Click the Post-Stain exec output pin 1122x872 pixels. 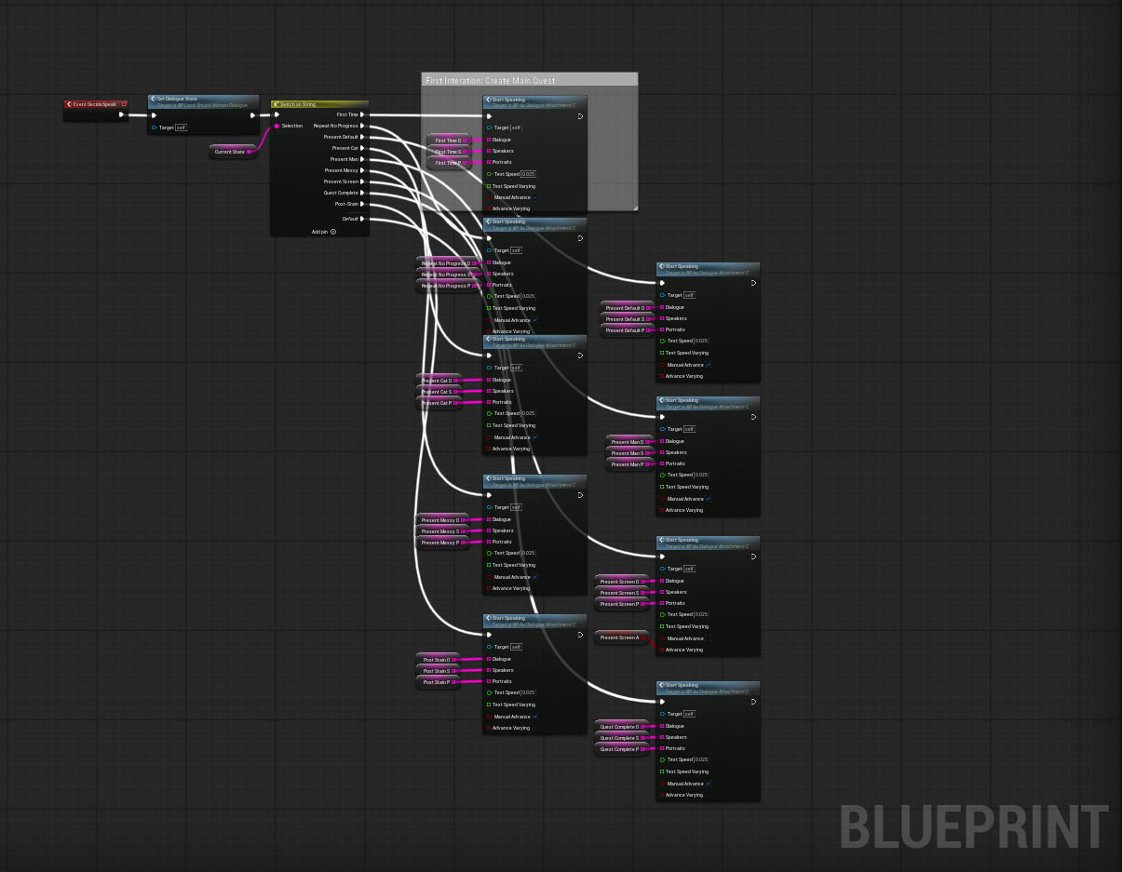click(362, 204)
